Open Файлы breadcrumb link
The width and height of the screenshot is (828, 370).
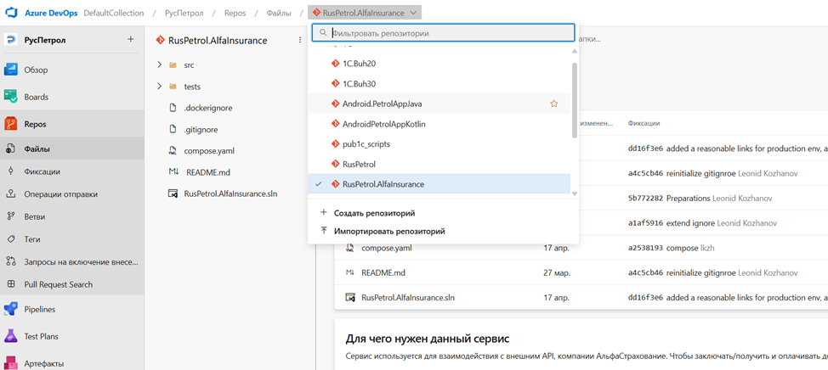278,14
